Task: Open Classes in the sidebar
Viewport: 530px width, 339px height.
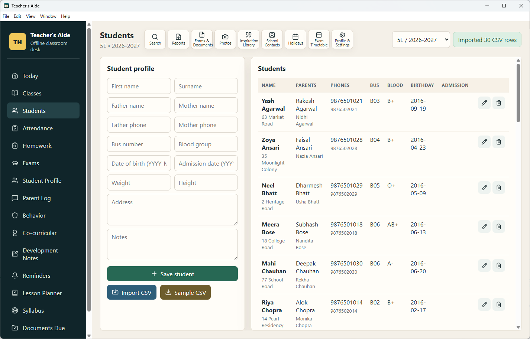Action: 43,93
